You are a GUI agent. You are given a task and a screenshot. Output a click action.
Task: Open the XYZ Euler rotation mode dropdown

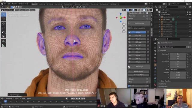tap(178, 70)
